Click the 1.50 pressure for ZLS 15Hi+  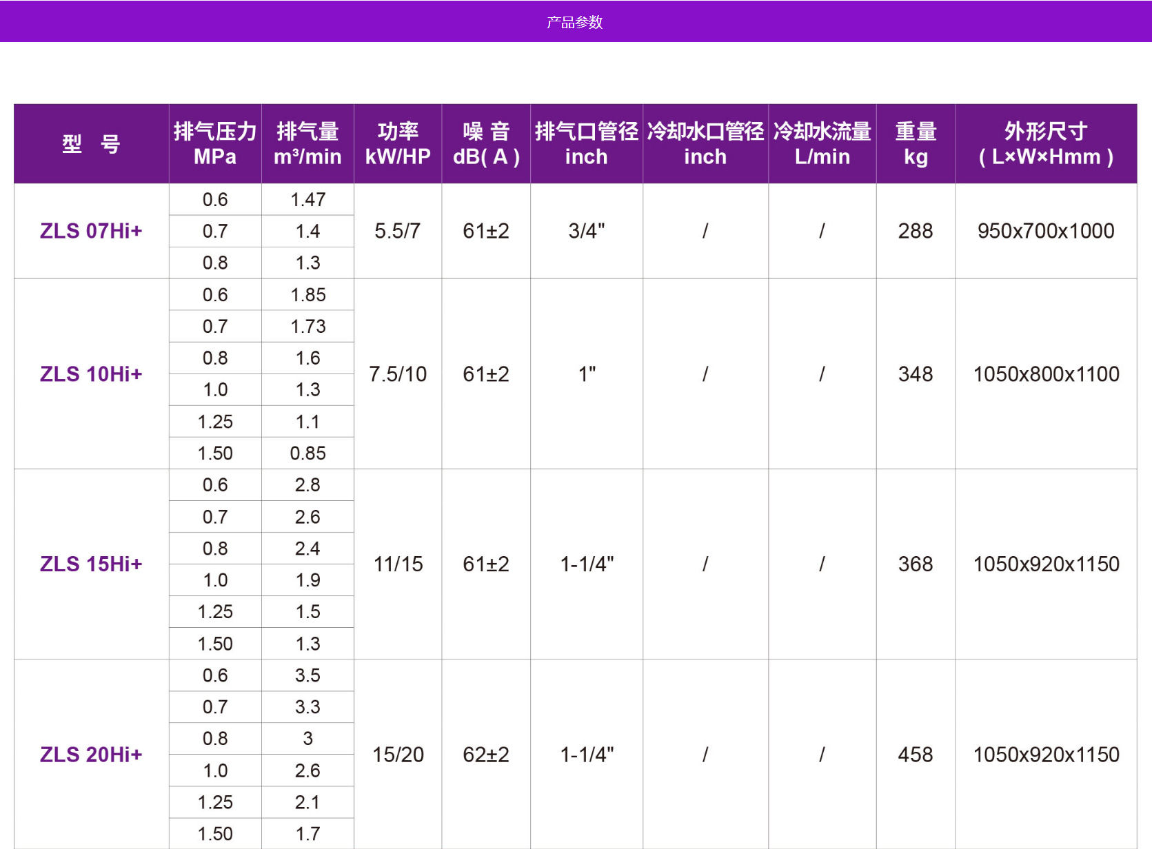tap(215, 644)
